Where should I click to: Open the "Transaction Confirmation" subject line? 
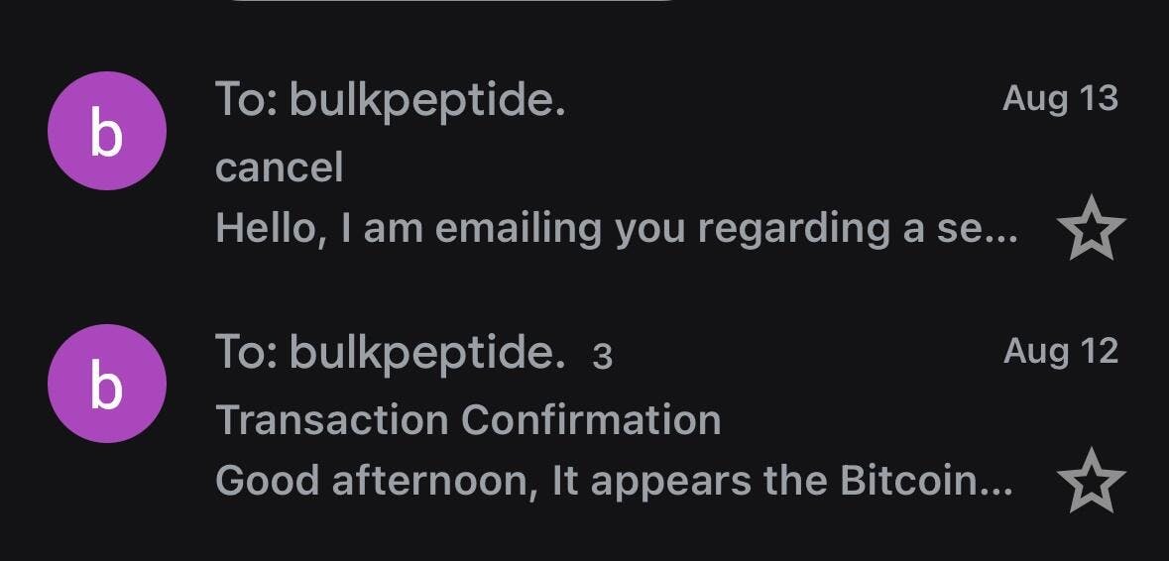468,419
